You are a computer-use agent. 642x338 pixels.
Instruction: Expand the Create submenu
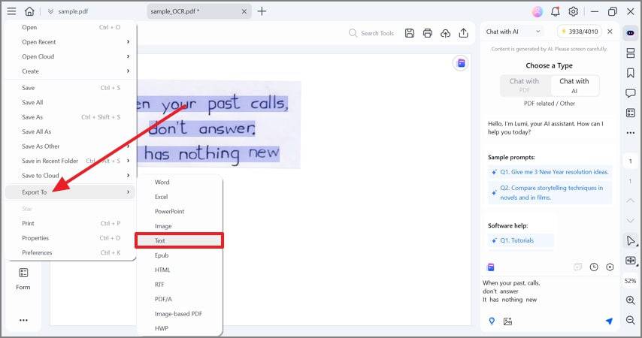click(x=71, y=71)
